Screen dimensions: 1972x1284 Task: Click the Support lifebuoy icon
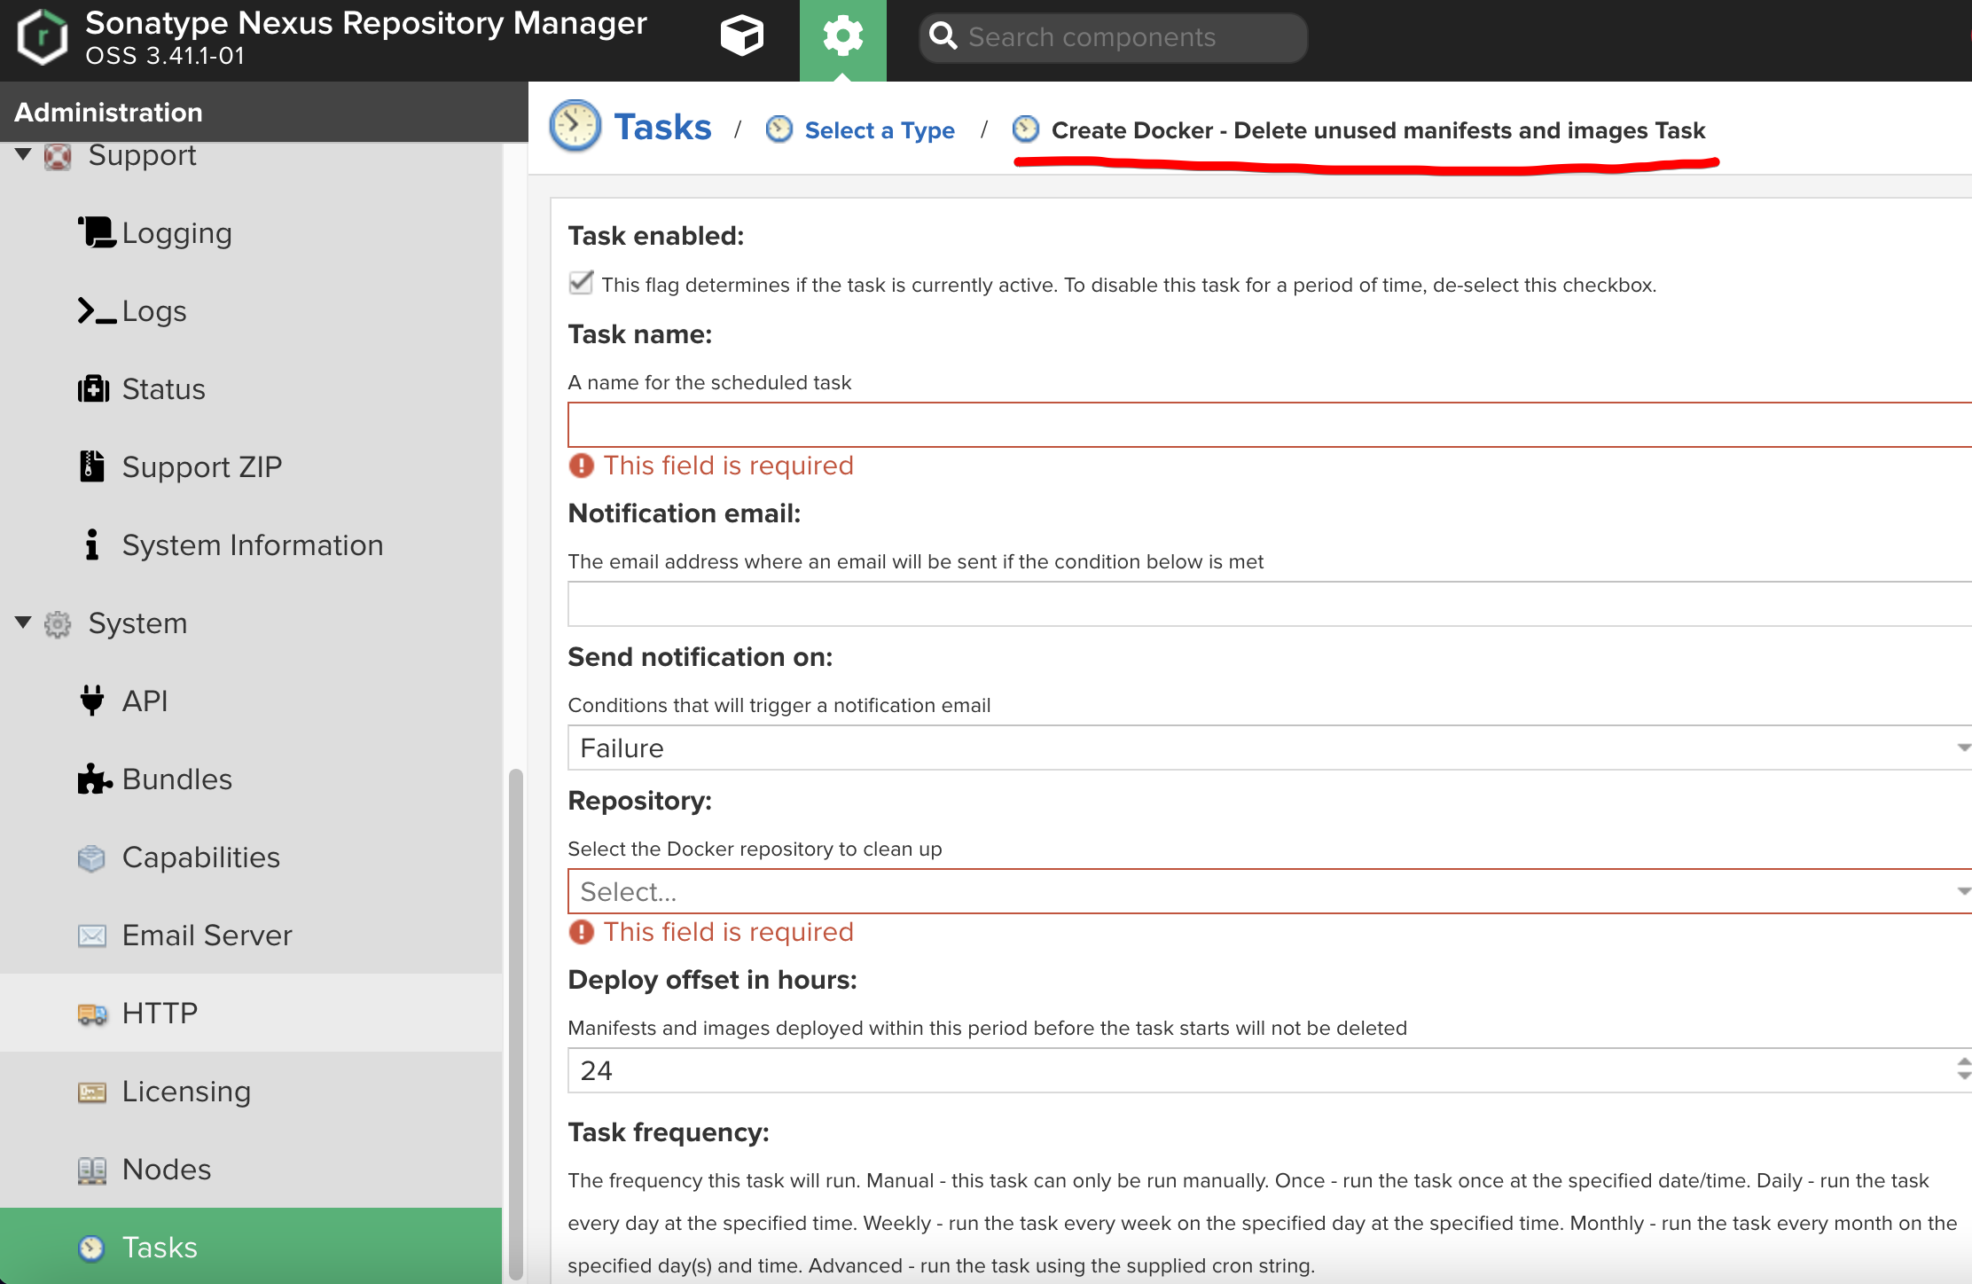(58, 156)
